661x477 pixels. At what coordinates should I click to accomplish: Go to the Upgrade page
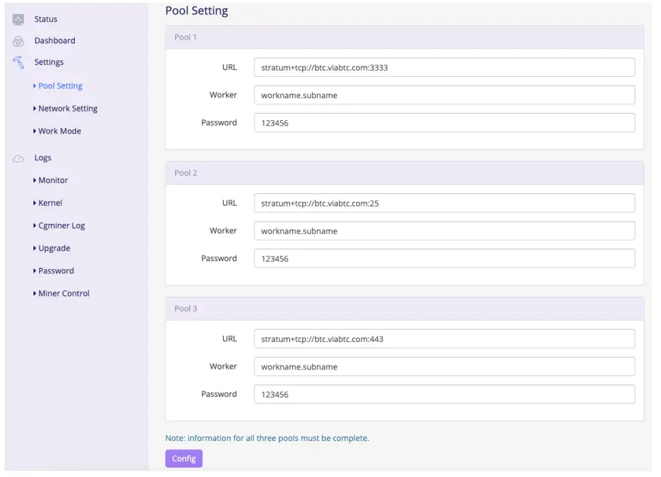pyautogui.click(x=54, y=249)
